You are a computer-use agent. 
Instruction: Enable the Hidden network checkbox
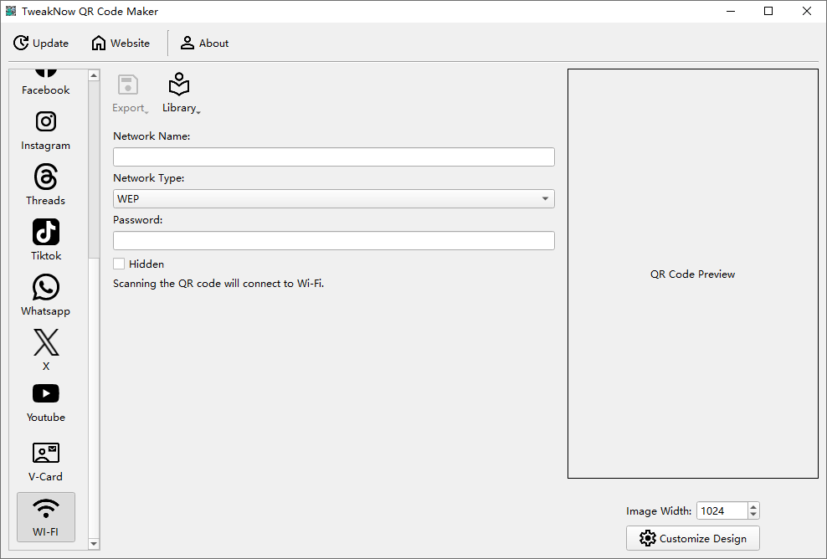point(119,264)
